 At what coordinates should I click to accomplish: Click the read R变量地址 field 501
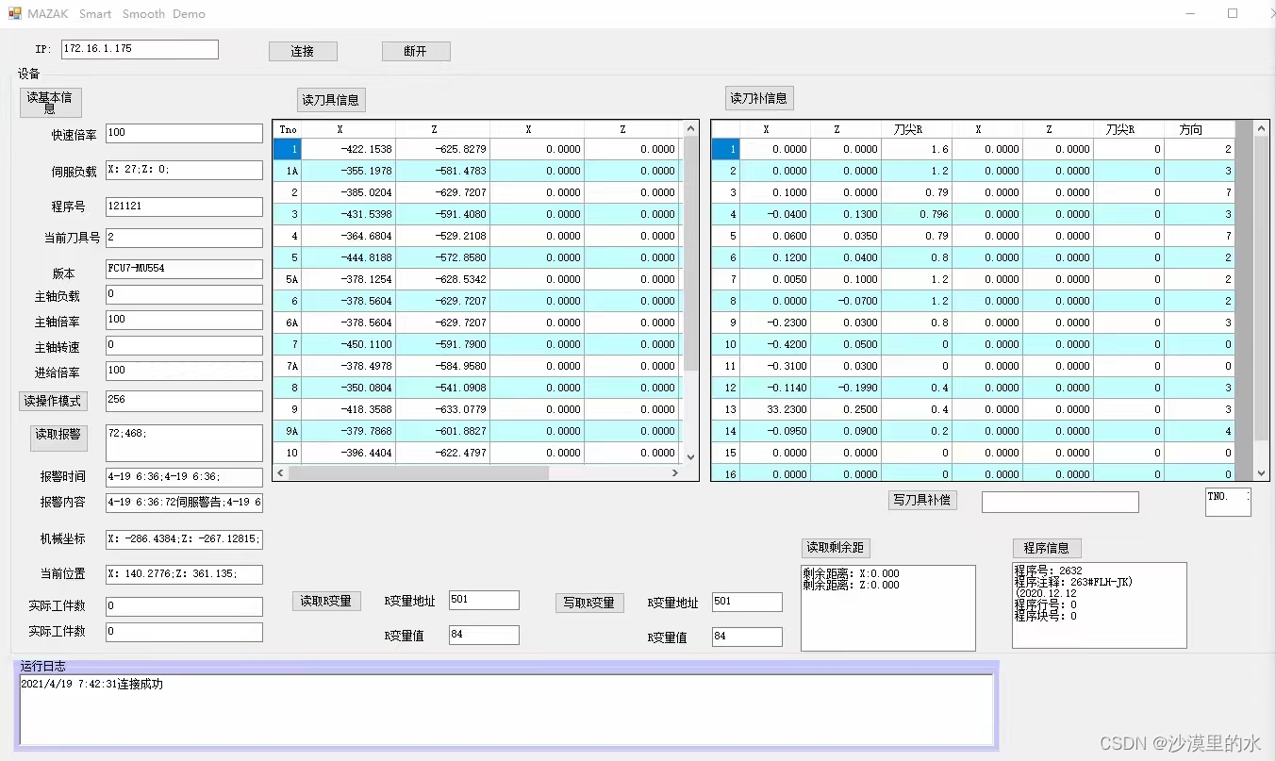click(x=484, y=600)
